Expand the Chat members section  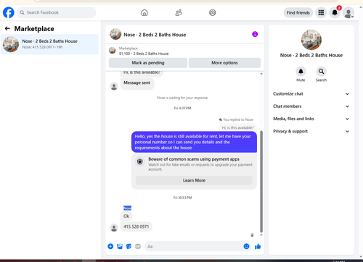coord(311,106)
